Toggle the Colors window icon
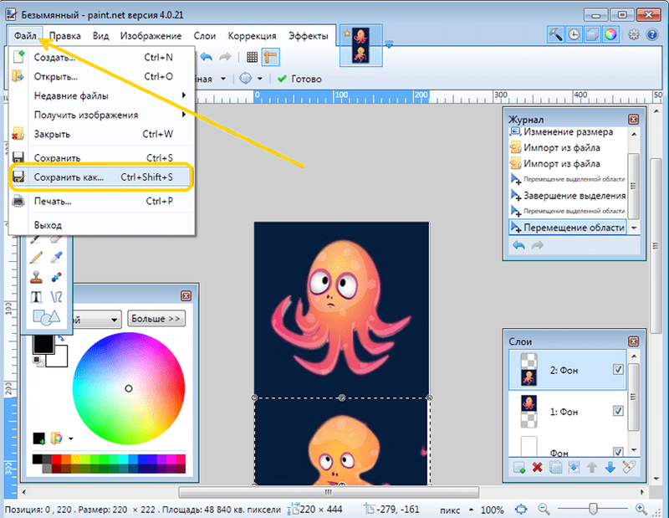Image resolution: width=669 pixels, height=518 pixels. (x=610, y=34)
